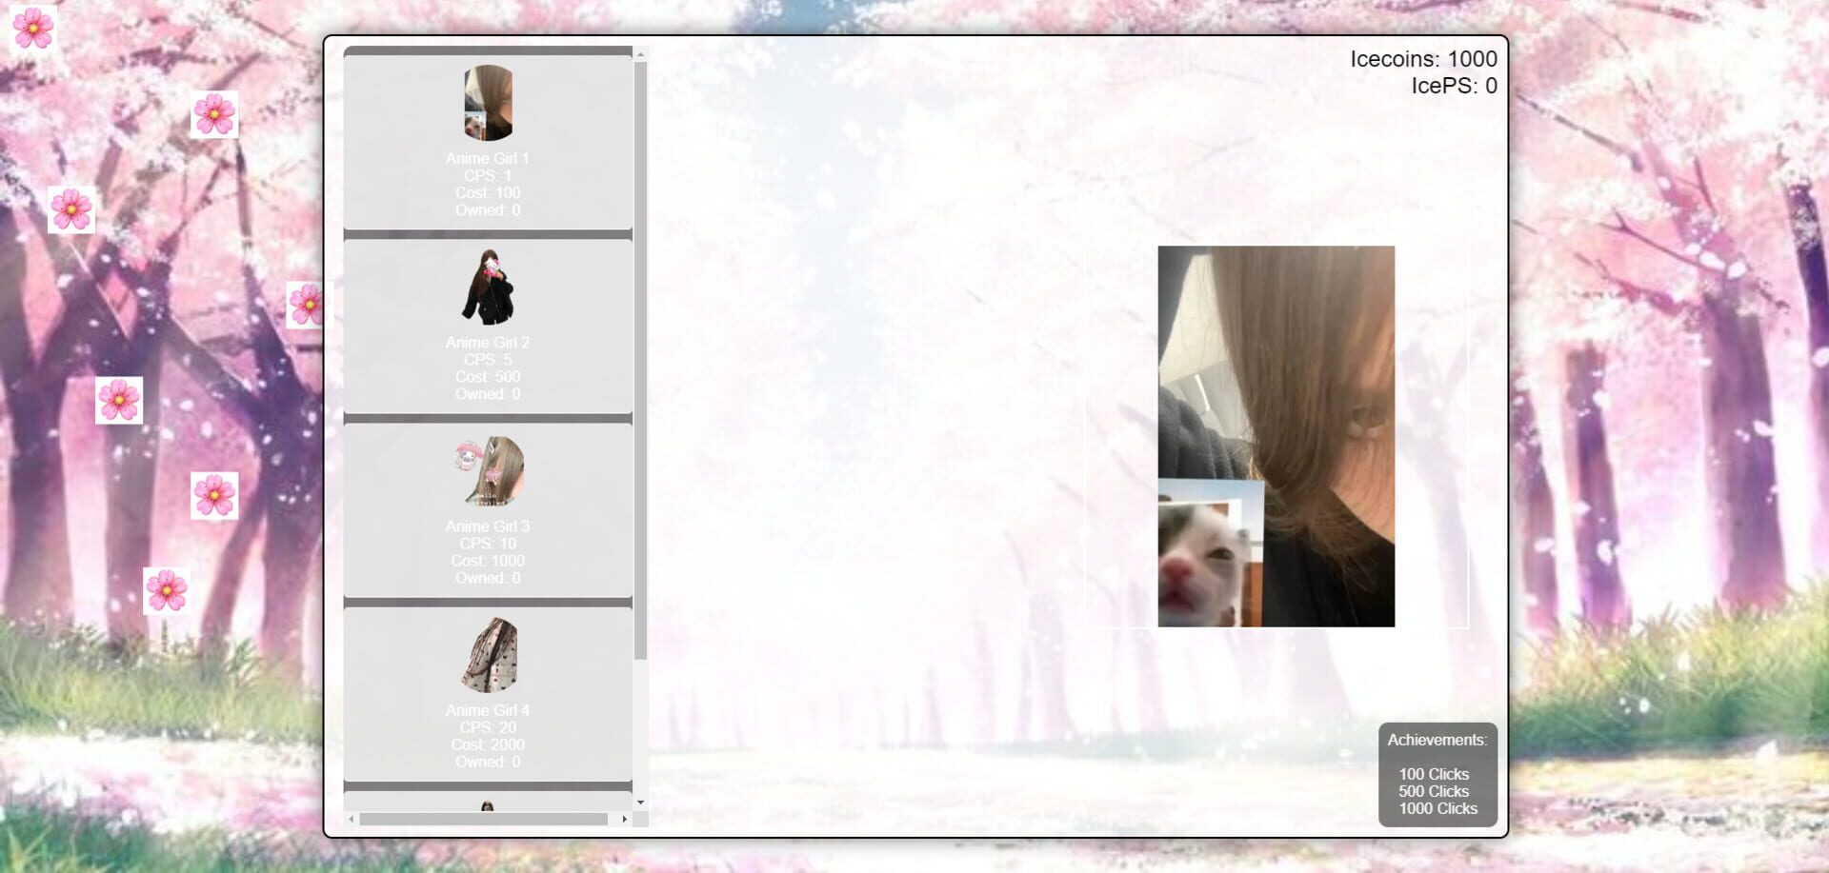Click the Anime Girl 3 shop icon
Viewport: 1829px width, 873px height.
488,471
